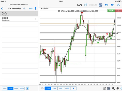The width and height of the screenshot is (122, 91).
Task: Open chart settings gear icon
Action: (x=113, y=88)
